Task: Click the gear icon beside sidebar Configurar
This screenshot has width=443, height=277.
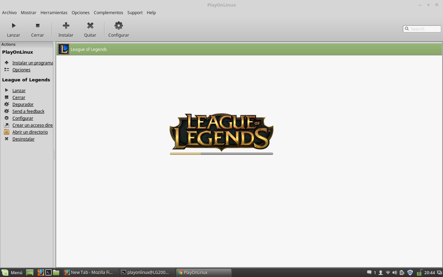Action: 7,118
